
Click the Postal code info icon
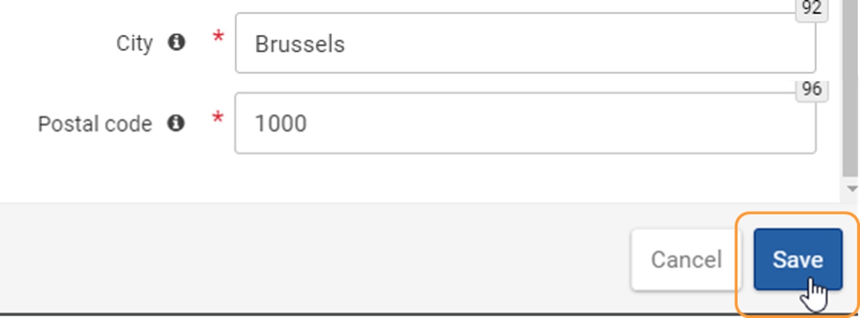(176, 123)
